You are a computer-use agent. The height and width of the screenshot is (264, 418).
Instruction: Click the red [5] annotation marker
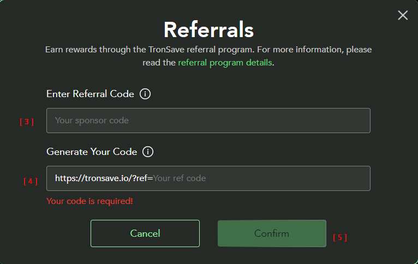pos(340,237)
